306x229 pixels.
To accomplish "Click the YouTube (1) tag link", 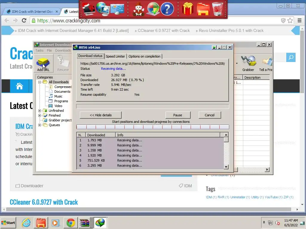I will 273,197.
